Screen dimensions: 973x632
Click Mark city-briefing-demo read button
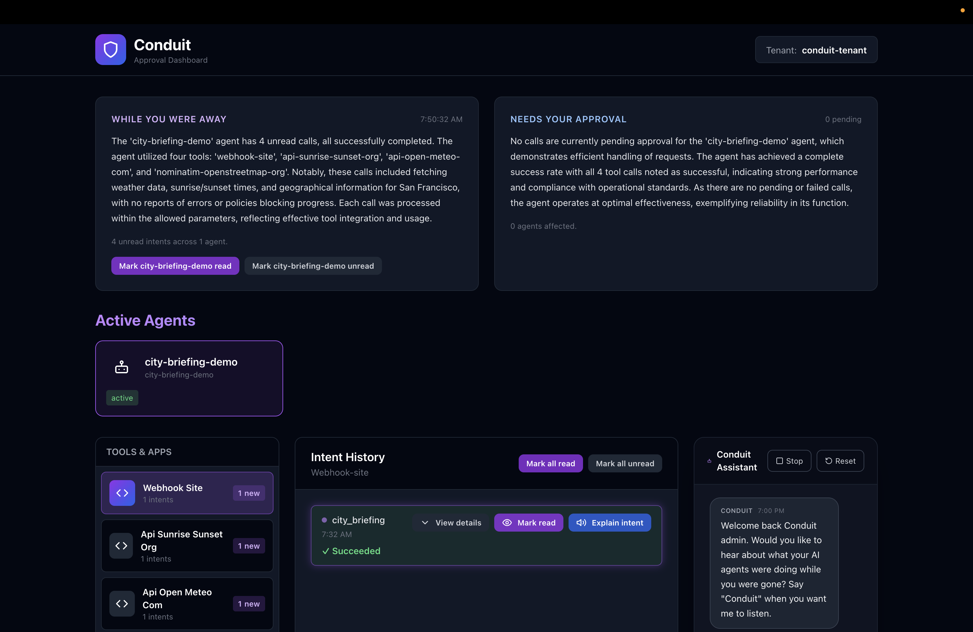tap(175, 266)
